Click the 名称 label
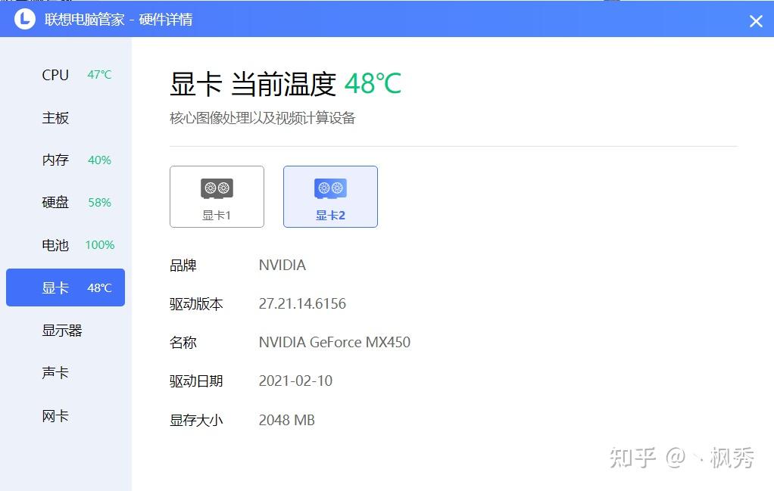The height and width of the screenshot is (491, 774). click(x=183, y=342)
